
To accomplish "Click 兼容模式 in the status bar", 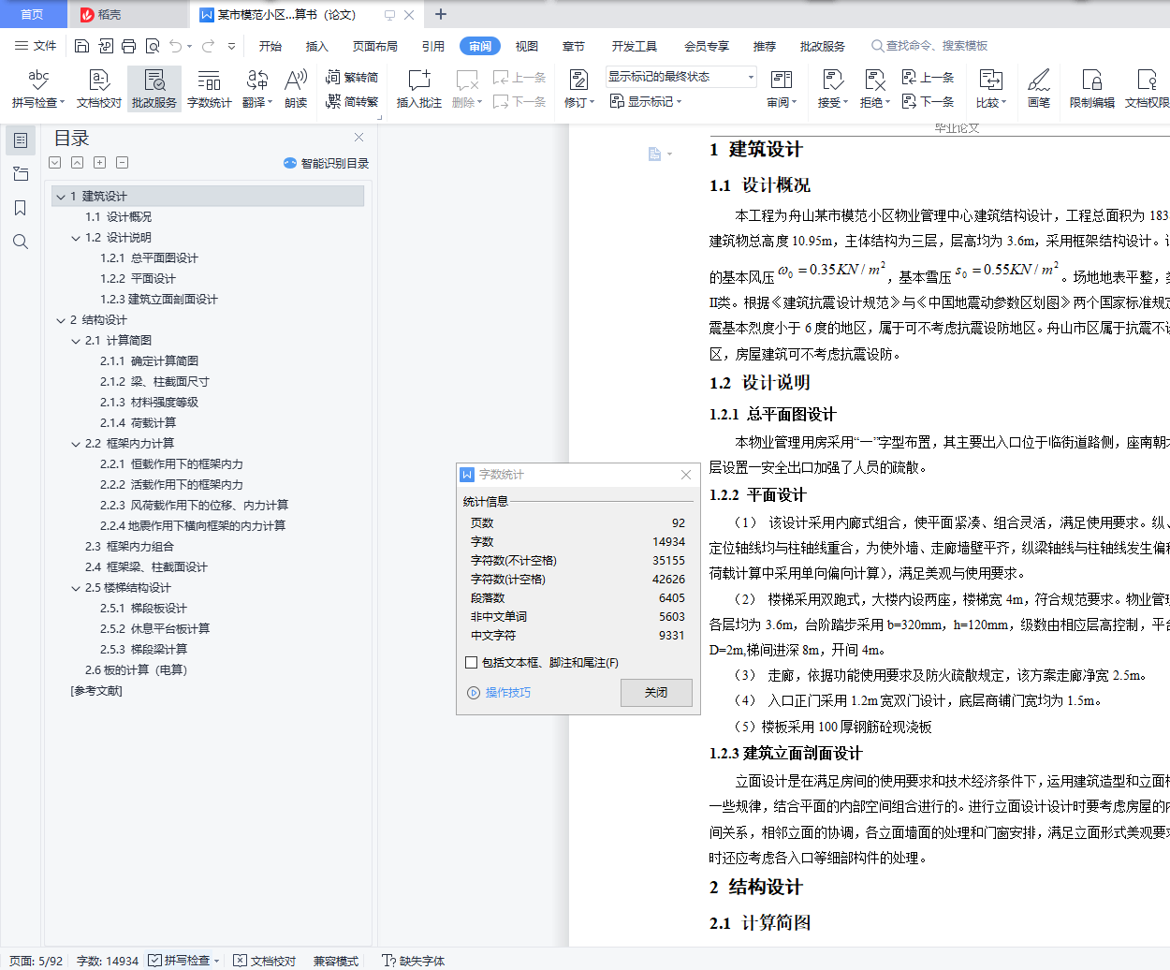I will point(336,961).
